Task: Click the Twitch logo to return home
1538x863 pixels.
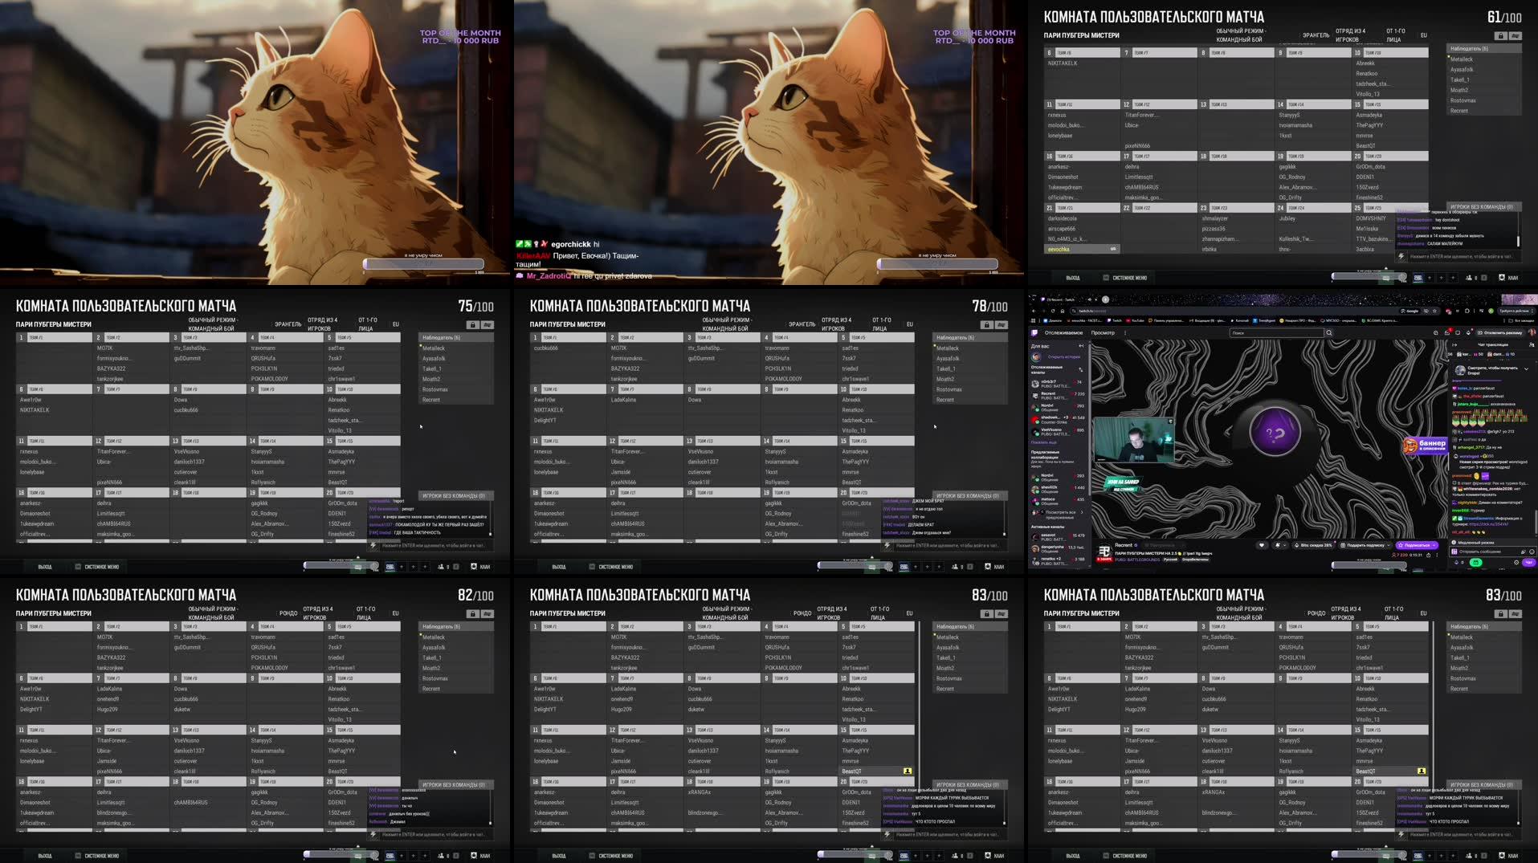Action: (1034, 333)
